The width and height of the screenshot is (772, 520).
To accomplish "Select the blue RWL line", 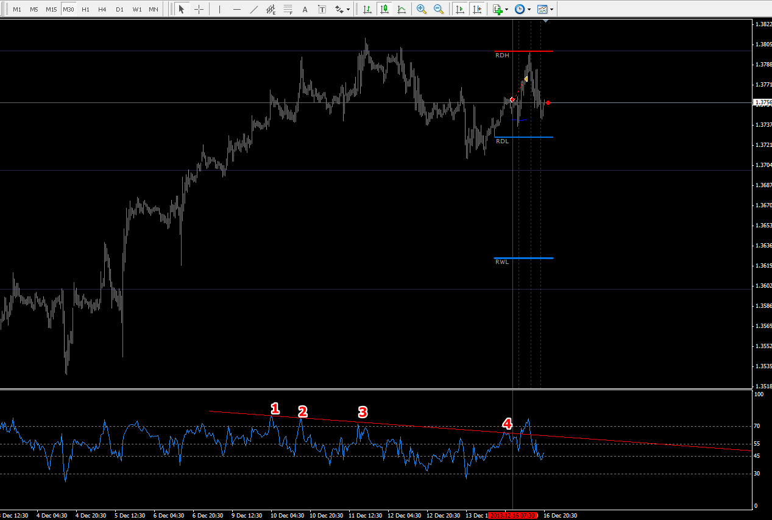I will 524,258.
